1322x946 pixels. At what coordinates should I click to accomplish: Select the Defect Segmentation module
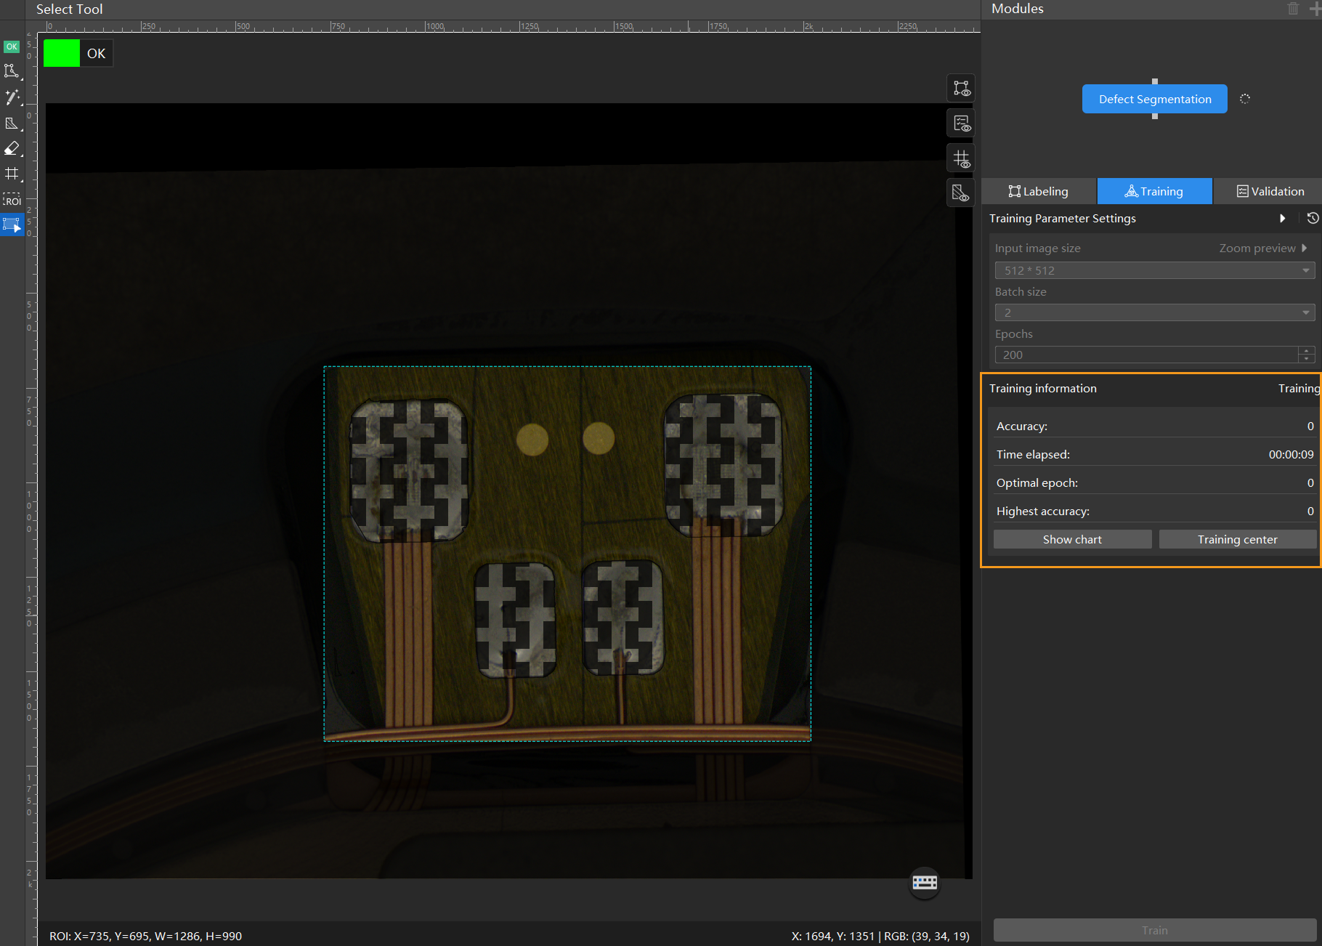point(1155,99)
